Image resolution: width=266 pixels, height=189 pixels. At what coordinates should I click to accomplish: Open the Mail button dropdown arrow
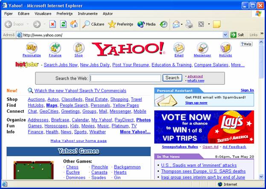182,24
